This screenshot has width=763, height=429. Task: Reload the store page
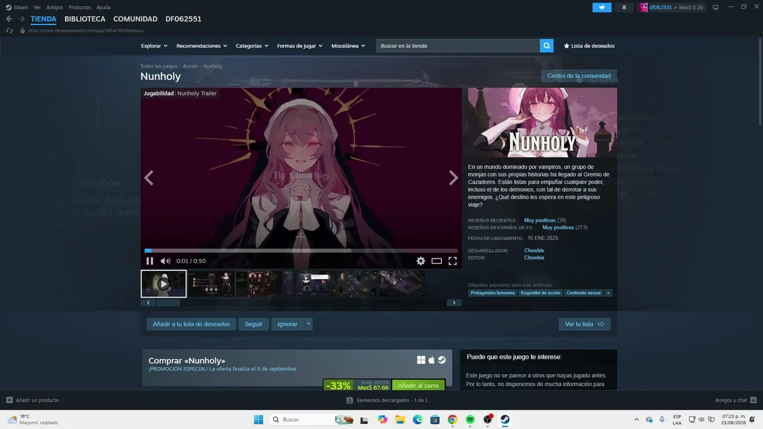[x=10, y=30]
